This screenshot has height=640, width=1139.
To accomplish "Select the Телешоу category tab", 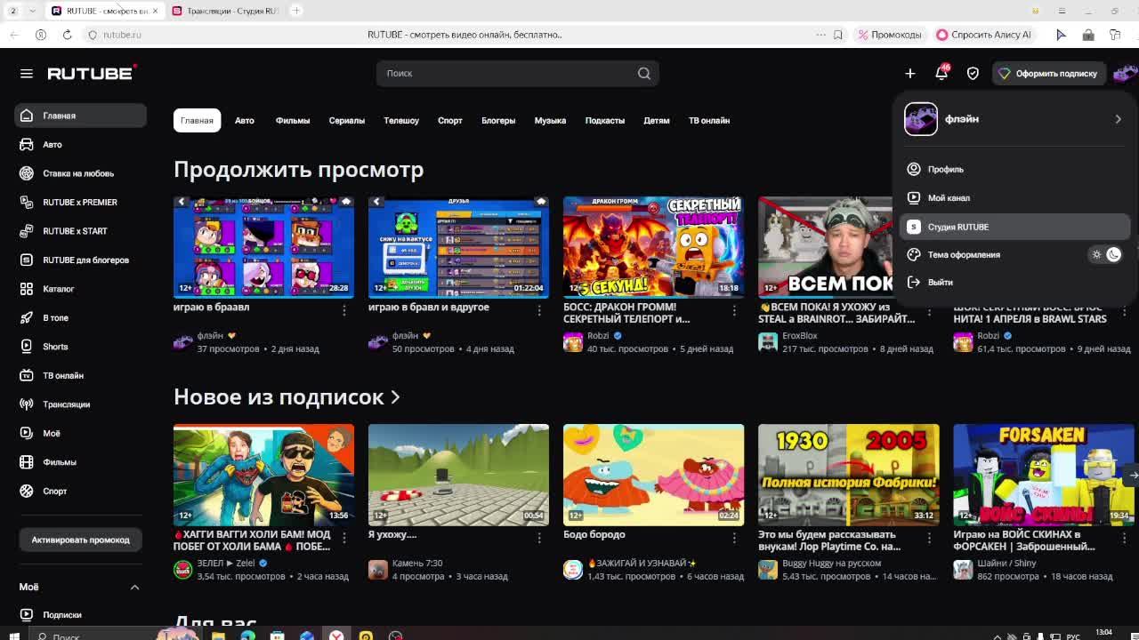I will (401, 120).
